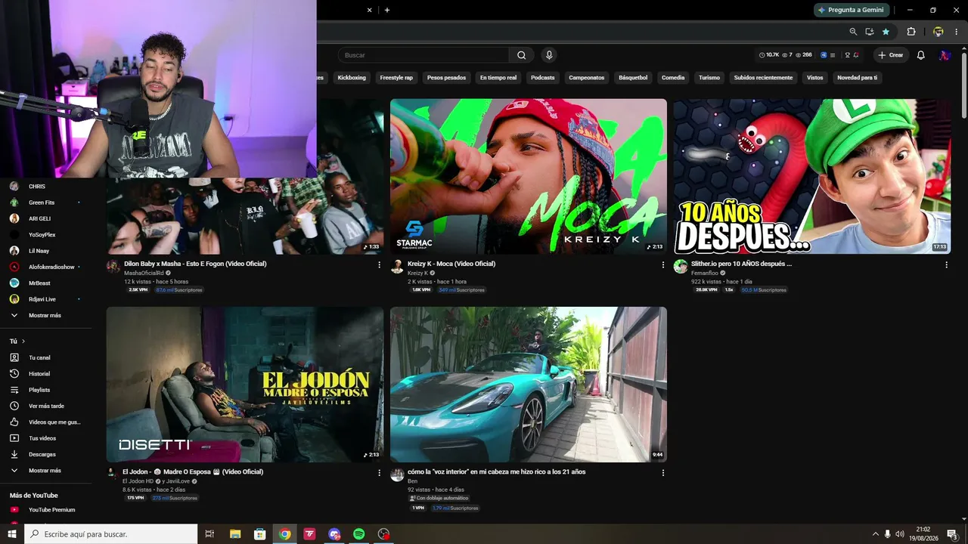Screen dimensions: 968x544
Task: Expand subscriptions with the first Mostrar más
Action: (45, 315)
